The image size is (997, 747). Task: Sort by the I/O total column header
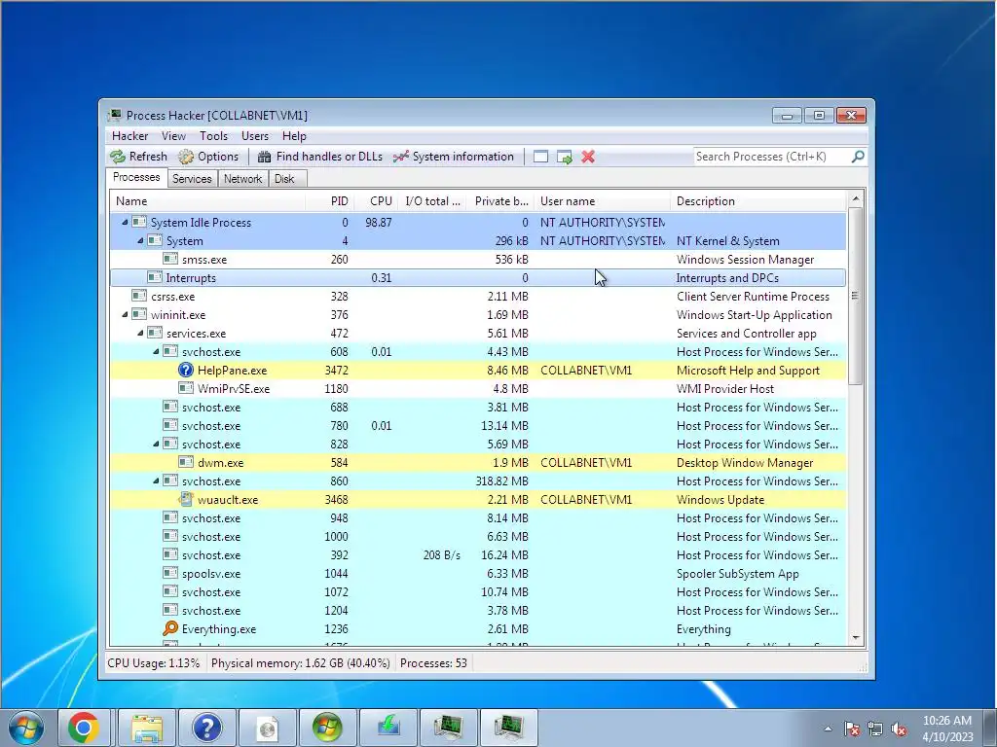432,201
